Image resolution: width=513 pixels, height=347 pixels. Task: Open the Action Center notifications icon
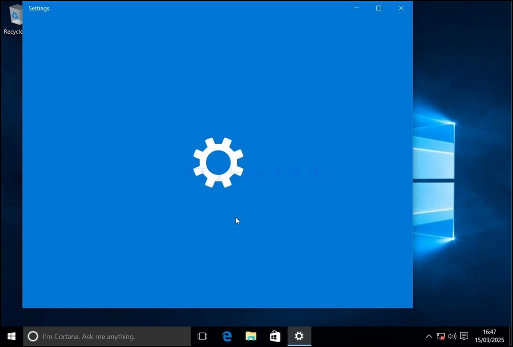[464, 336]
